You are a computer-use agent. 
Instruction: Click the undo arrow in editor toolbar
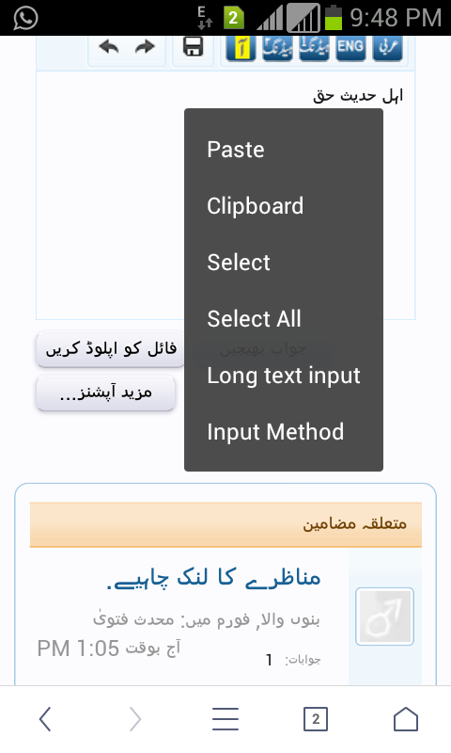109,47
